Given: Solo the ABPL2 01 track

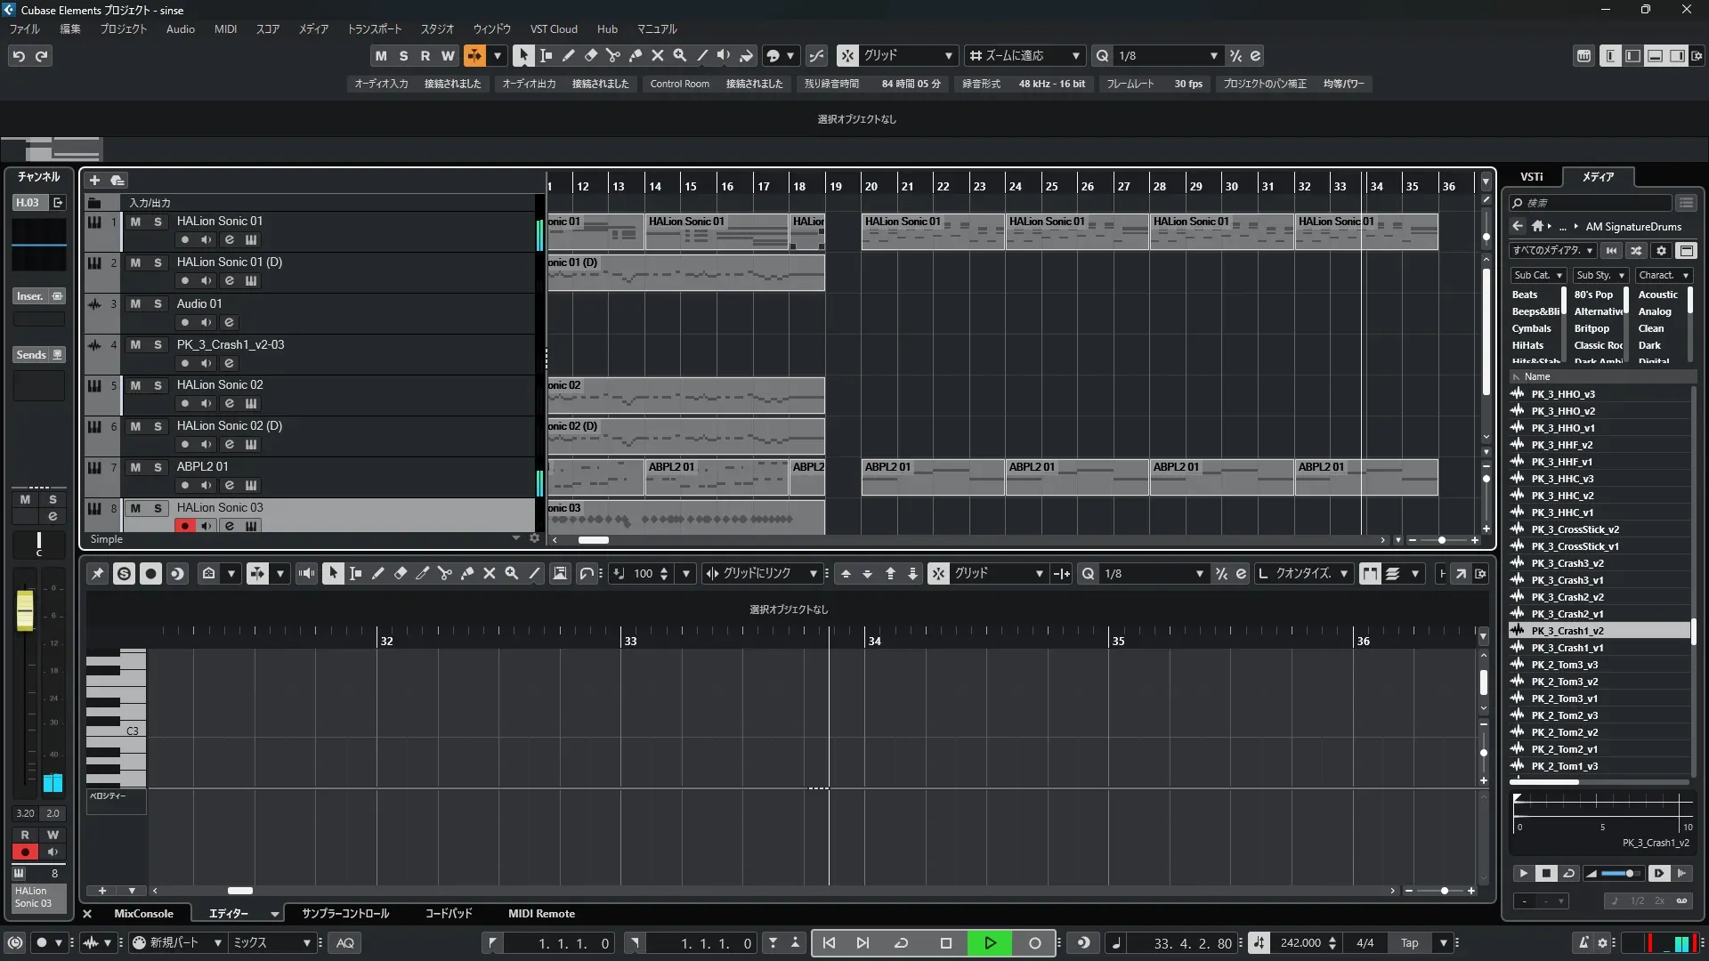Looking at the screenshot, I should [158, 467].
